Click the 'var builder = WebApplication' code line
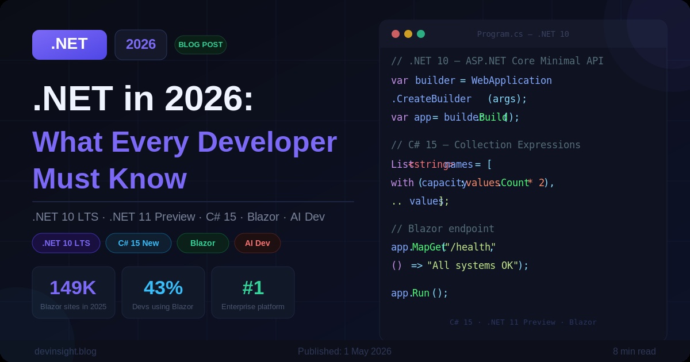 point(471,80)
